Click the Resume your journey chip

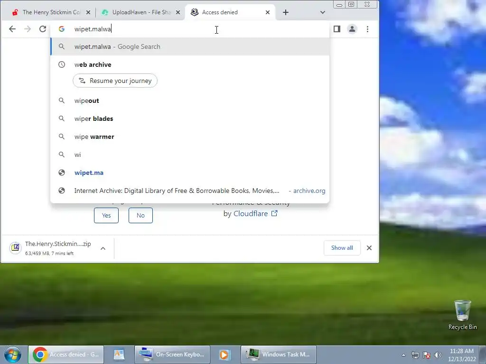[x=115, y=81]
